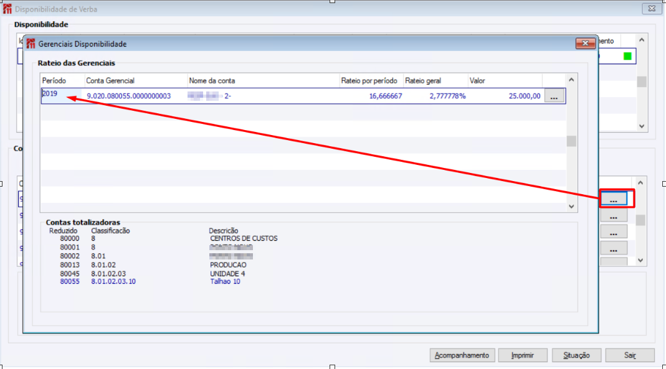Open the Situação button
The image size is (666, 369).
pyautogui.click(x=576, y=355)
